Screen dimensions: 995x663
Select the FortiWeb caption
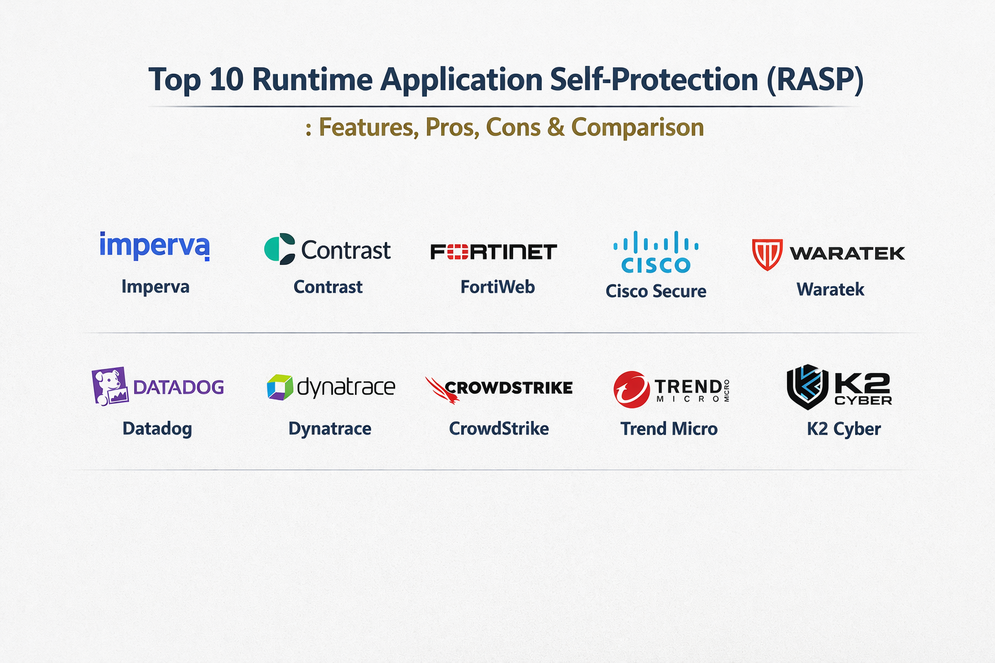497,287
